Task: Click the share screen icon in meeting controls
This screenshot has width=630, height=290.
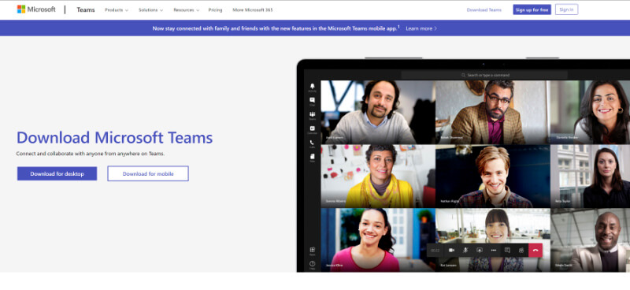Action: (x=480, y=250)
